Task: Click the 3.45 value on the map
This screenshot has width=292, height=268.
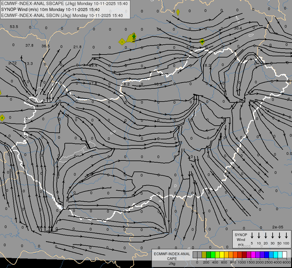Action: pos(190,47)
